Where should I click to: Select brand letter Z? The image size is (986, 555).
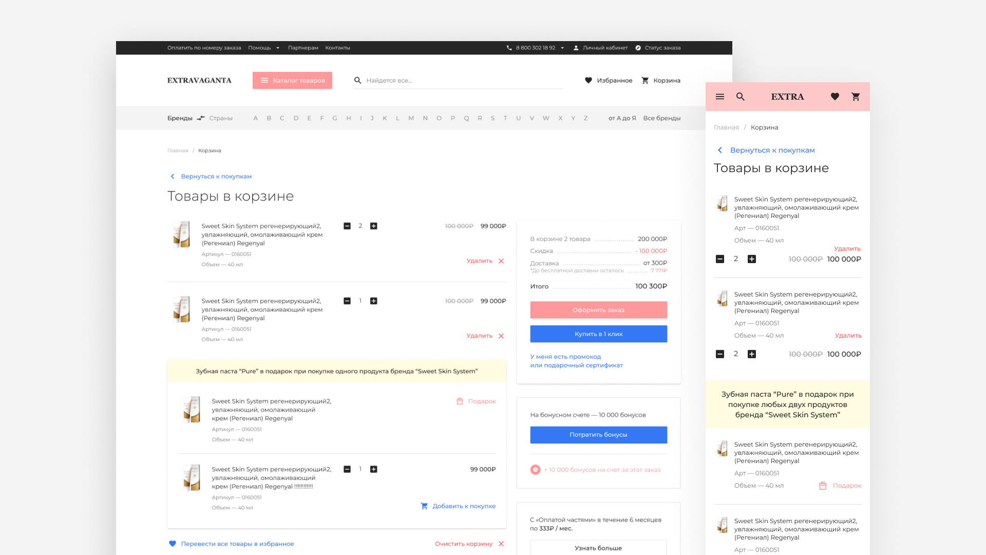click(x=585, y=118)
